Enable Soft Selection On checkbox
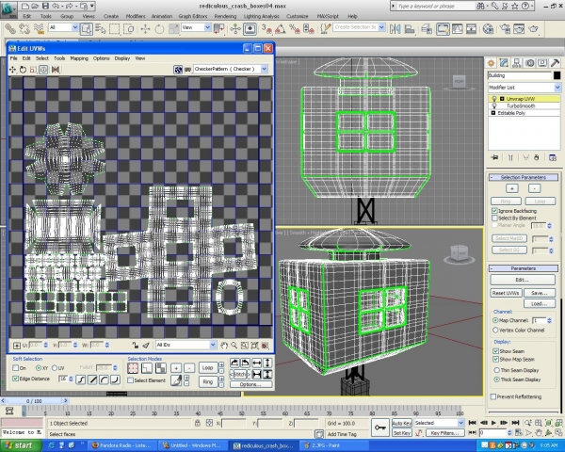Screen dimensions: 565x452 tap(15, 368)
